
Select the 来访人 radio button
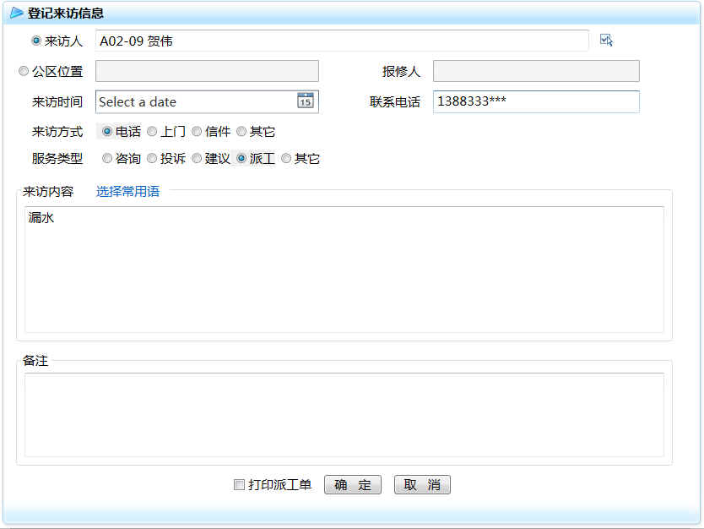tap(36, 41)
